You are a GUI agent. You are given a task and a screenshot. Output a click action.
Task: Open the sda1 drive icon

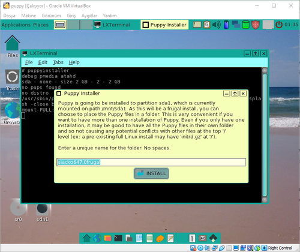pos(42,208)
